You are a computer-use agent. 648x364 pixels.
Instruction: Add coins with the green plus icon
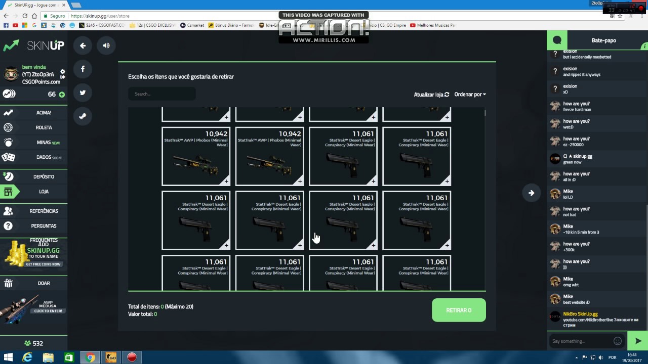click(x=62, y=95)
